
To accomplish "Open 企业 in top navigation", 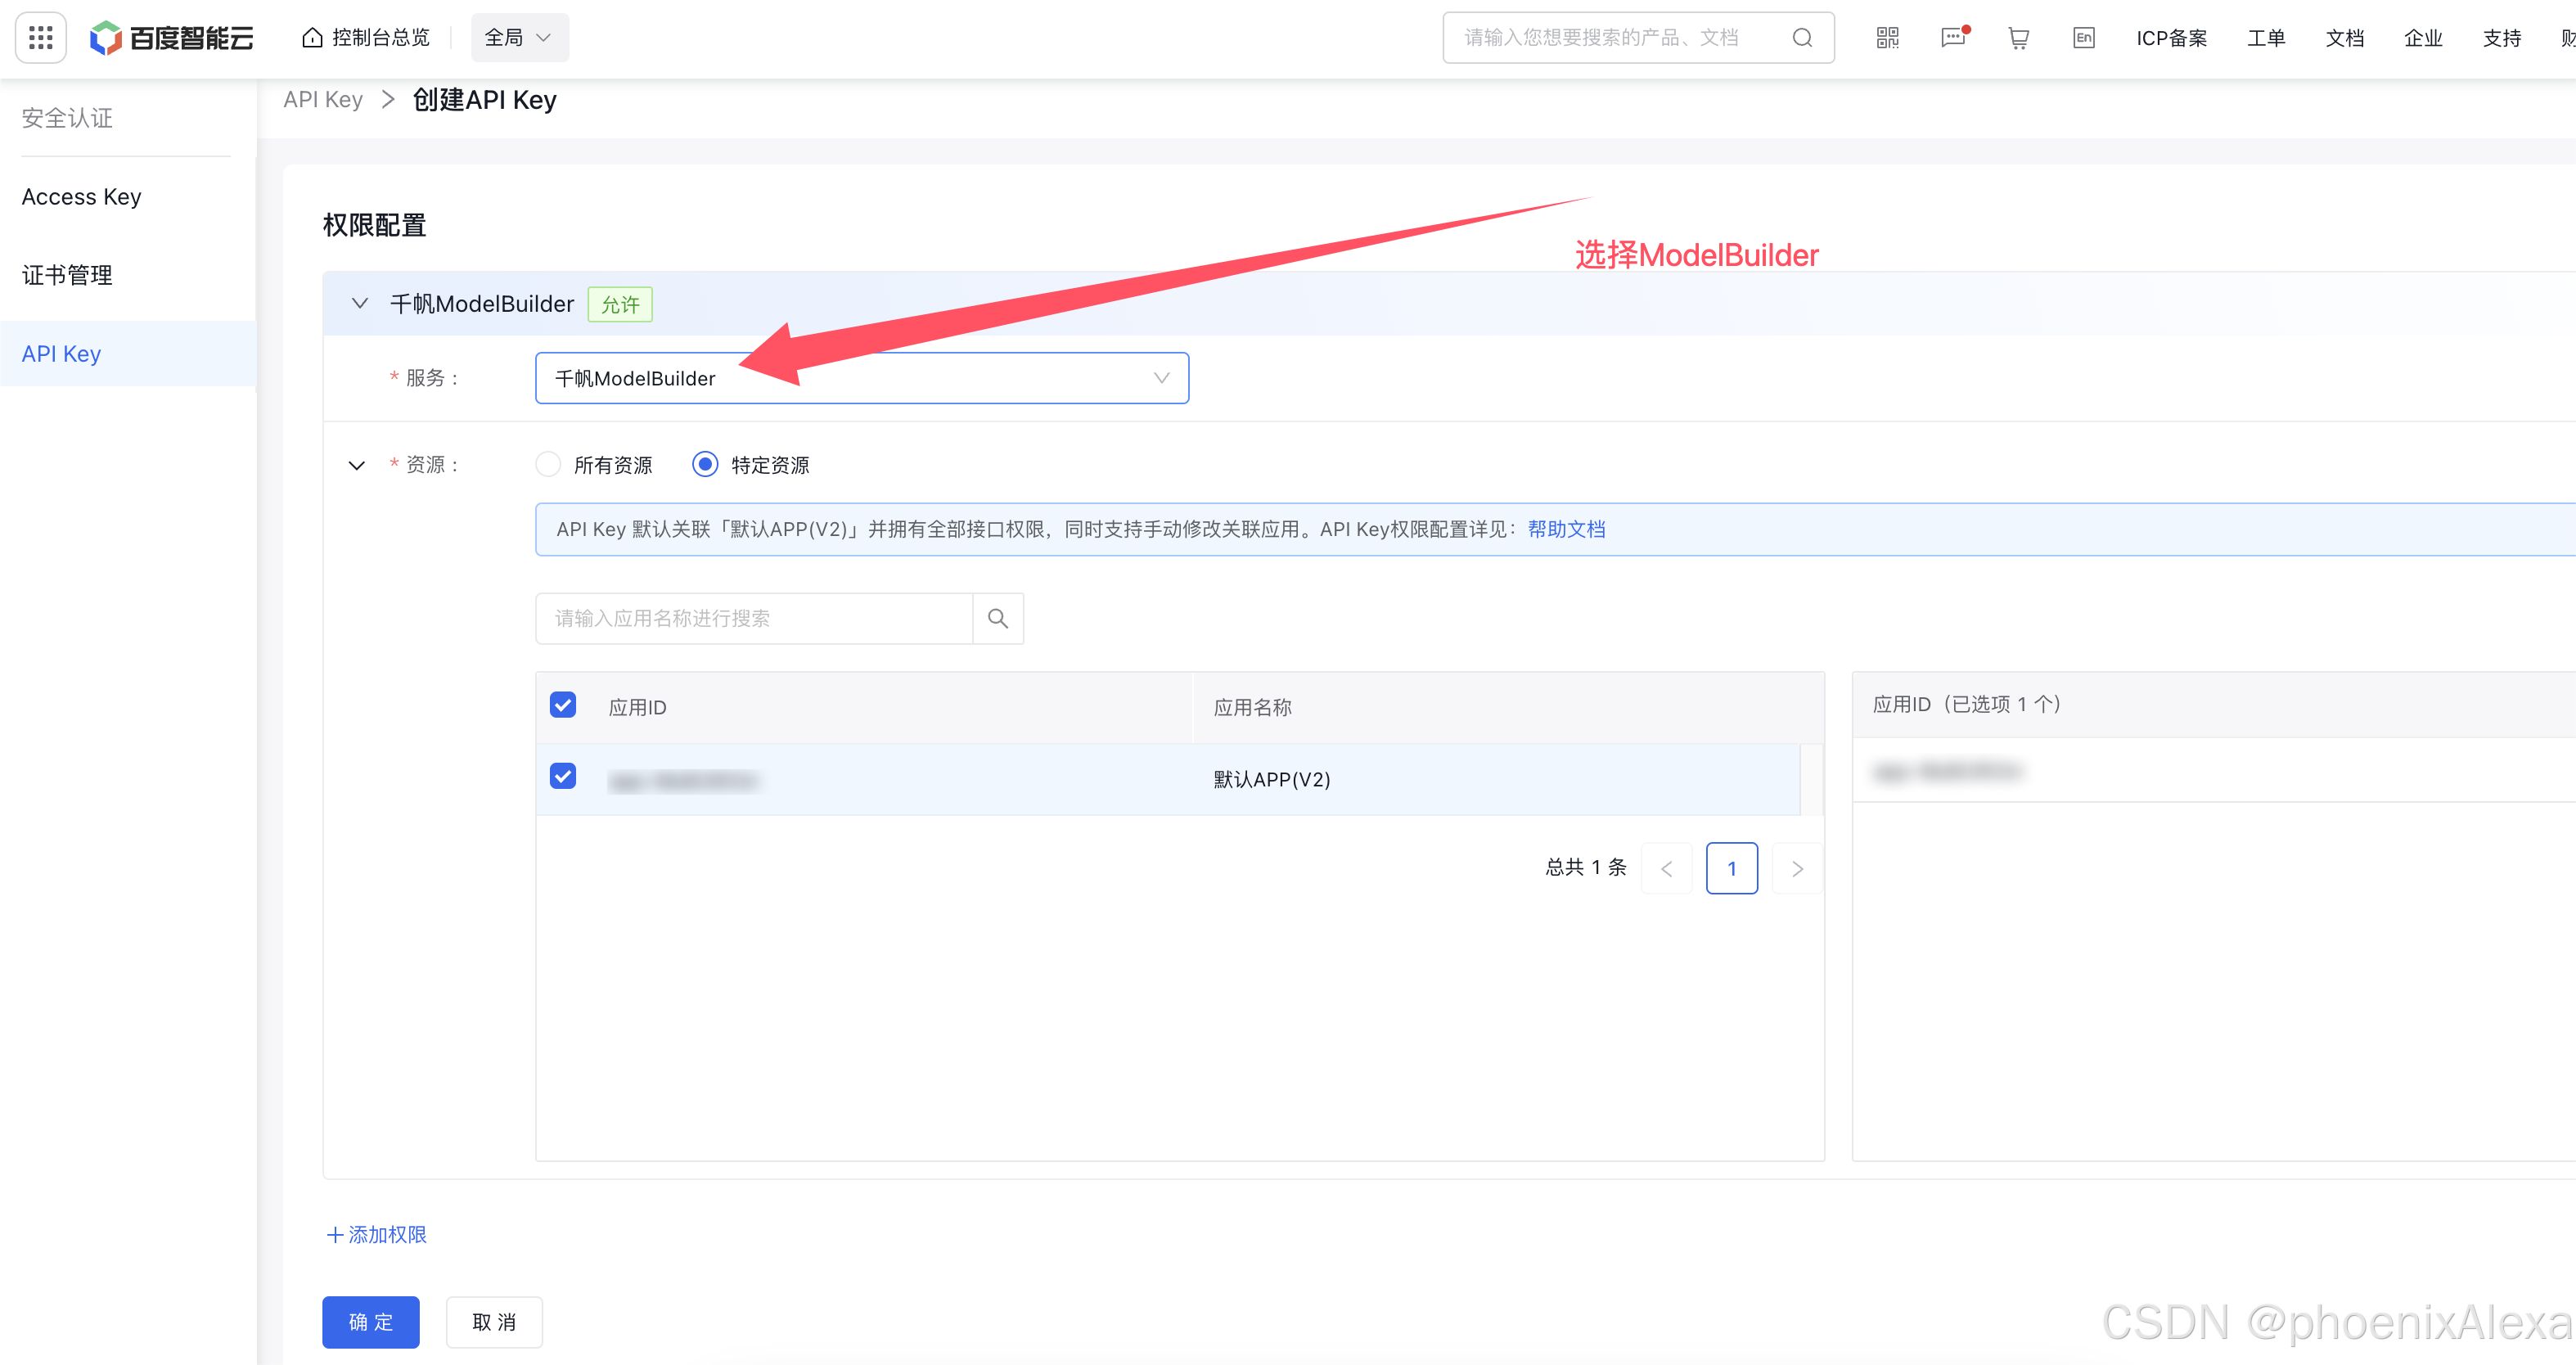I will [2423, 38].
